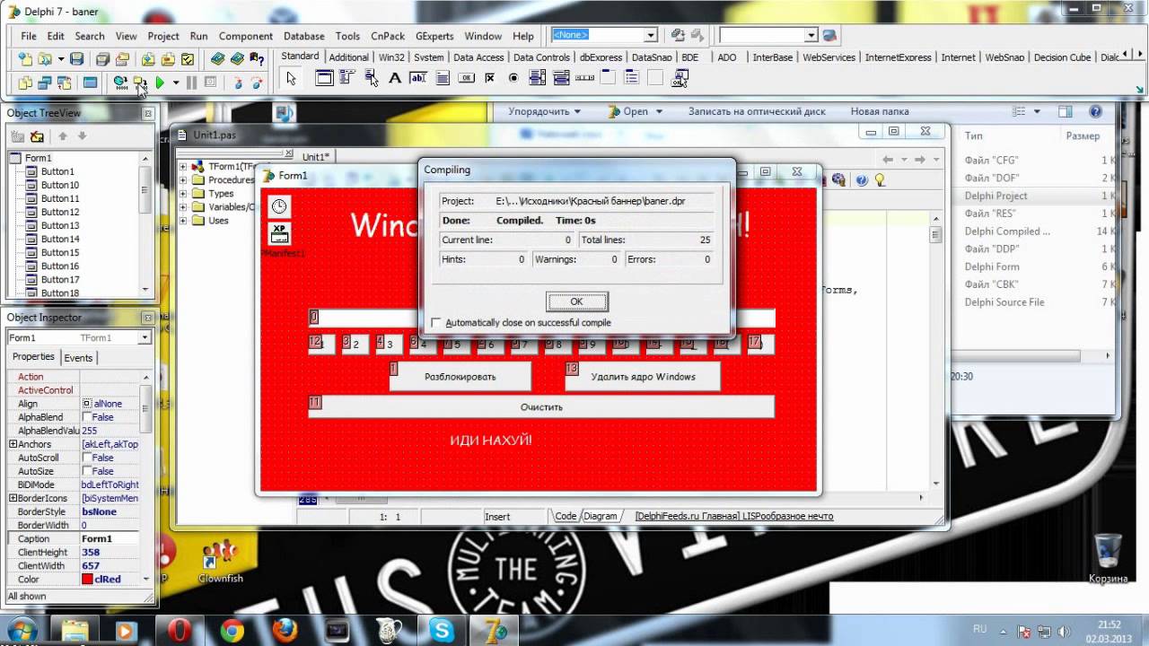1149x646 pixels.
Task: Click the Save All toolbar icon
Action: [x=102, y=59]
